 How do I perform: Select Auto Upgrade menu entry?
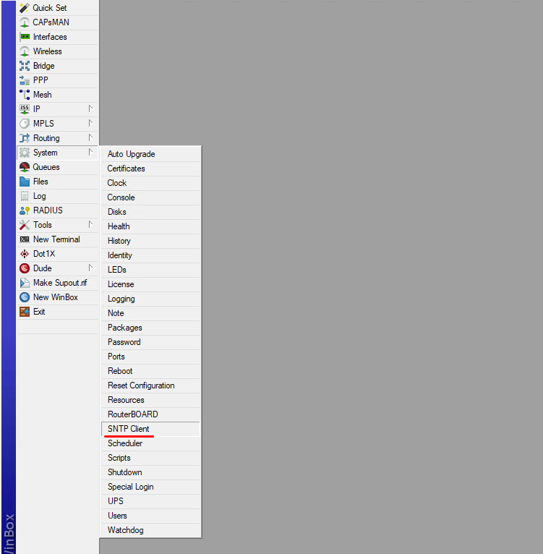click(x=150, y=154)
